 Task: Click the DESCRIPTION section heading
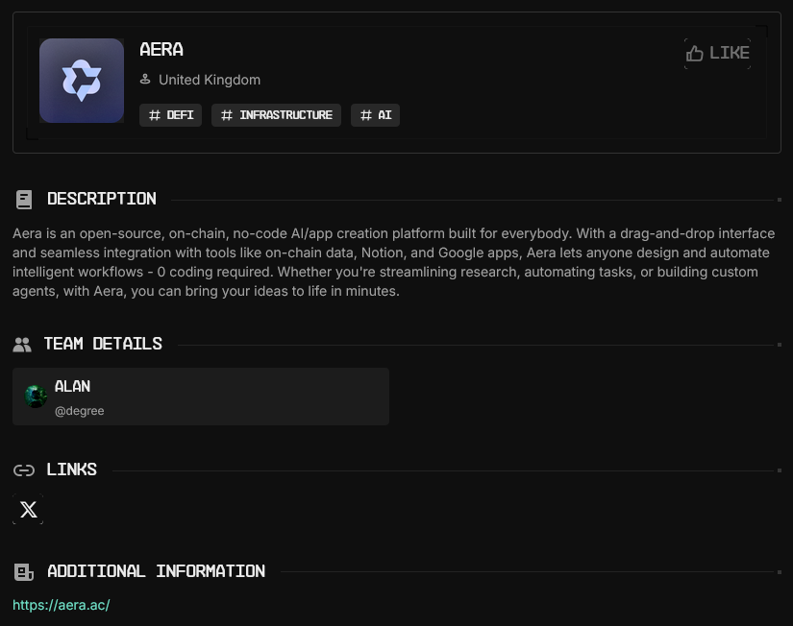point(102,199)
